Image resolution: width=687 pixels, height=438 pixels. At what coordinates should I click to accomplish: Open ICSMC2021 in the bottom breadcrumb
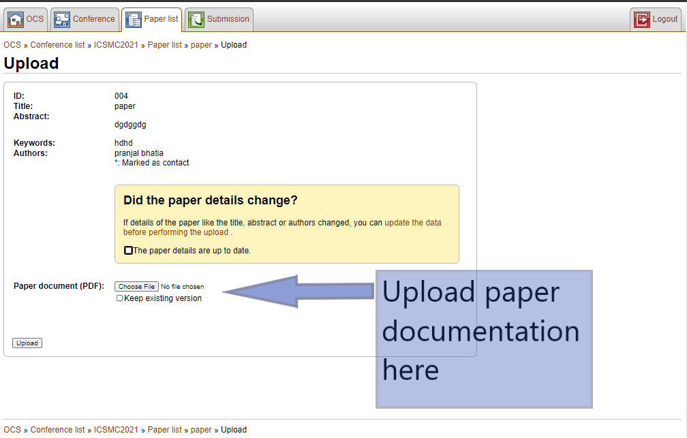click(116, 430)
